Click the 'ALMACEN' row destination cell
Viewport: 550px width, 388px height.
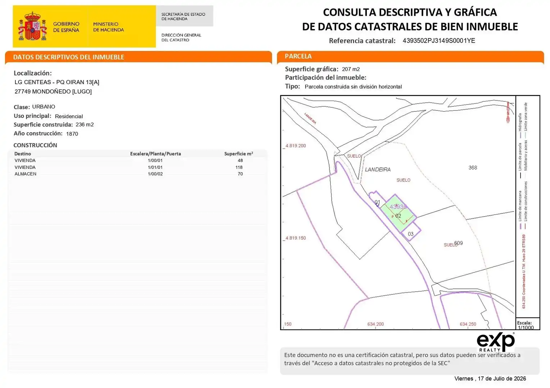click(x=25, y=174)
